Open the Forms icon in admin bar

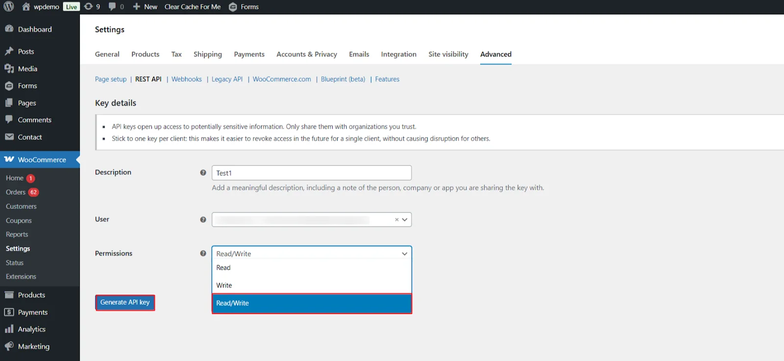pyautogui.click(x=233, y=7)
